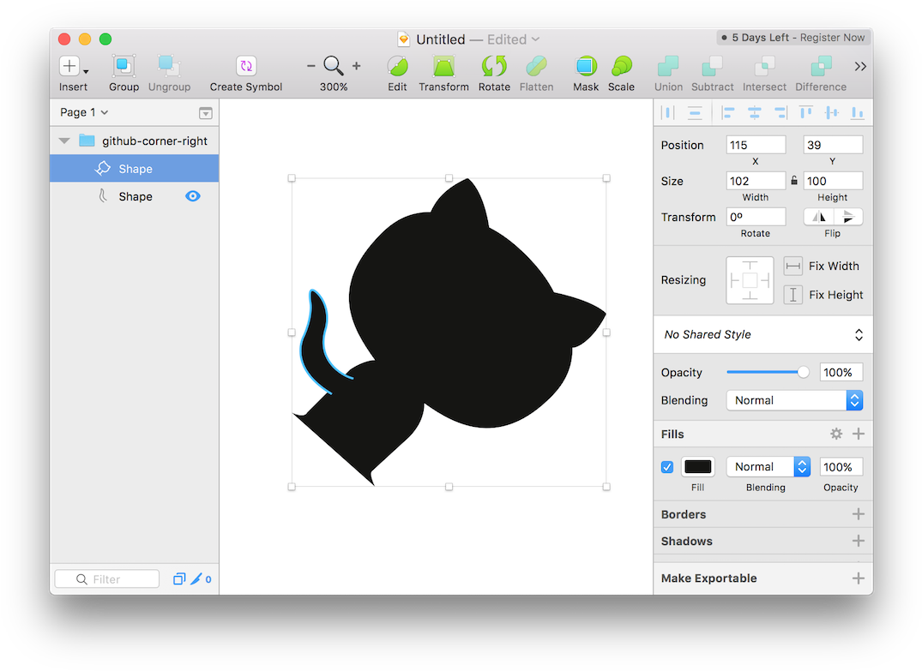Toggle visibility of the bottom Shape layer
Viewport: 922px width, 671px height.
point(193,196)
